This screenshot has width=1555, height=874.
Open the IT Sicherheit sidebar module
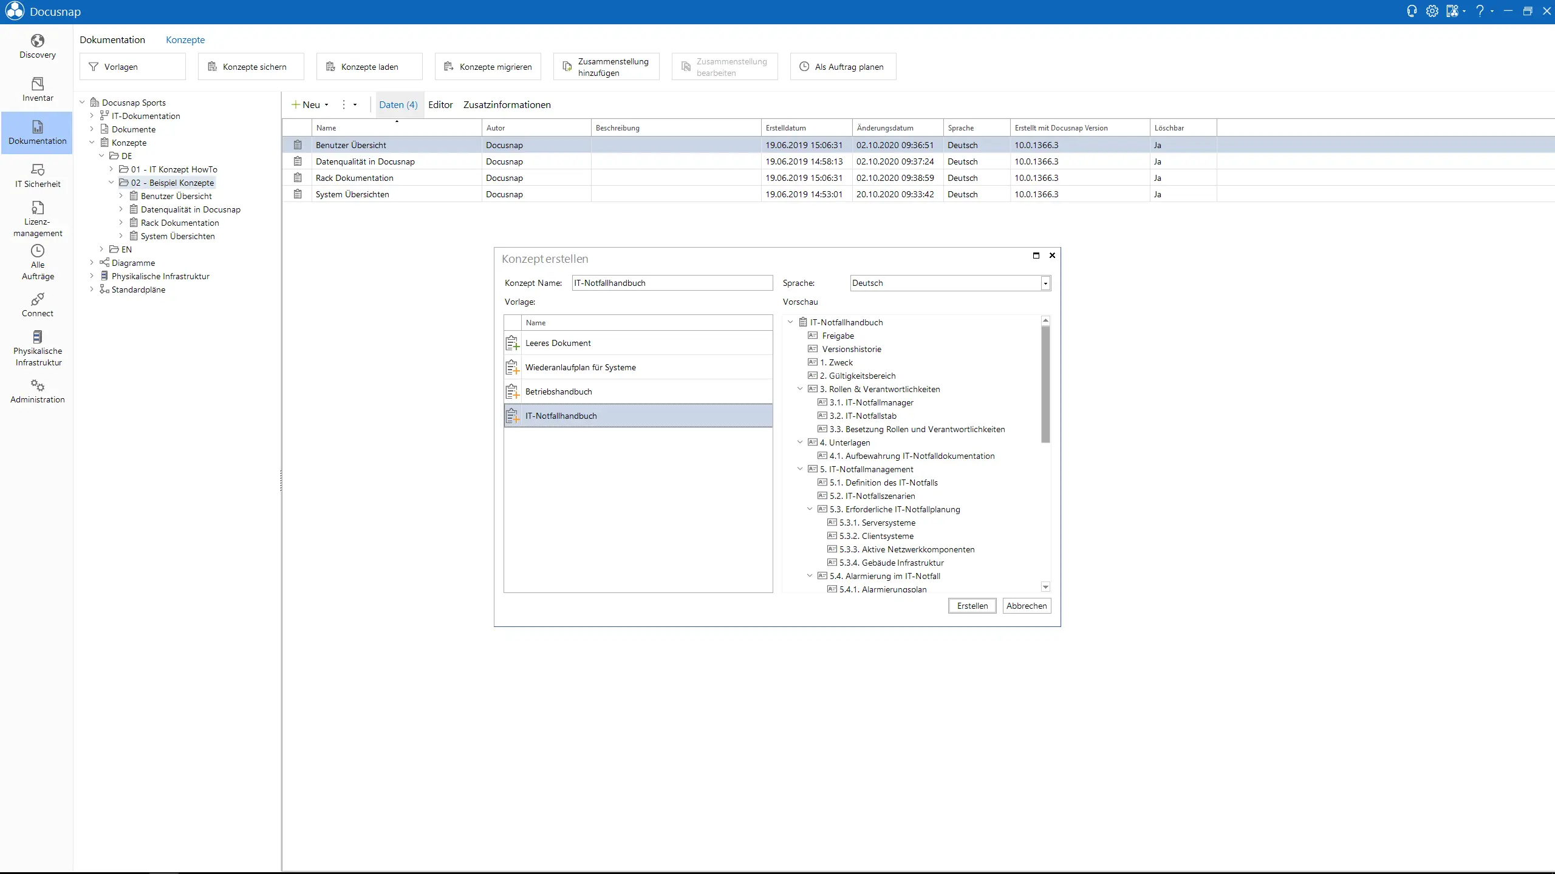click(x=38, y=176)
